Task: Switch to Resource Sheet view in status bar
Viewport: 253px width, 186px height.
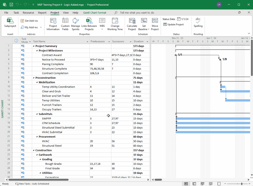Action: 211,184
